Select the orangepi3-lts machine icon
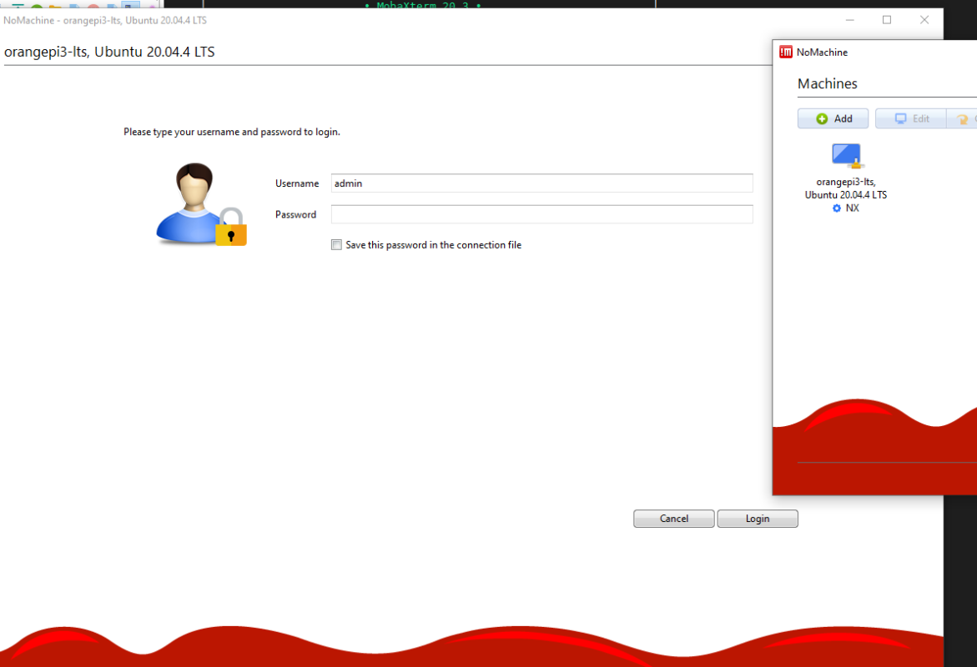 pyautogui.click(x=846, y=156)
